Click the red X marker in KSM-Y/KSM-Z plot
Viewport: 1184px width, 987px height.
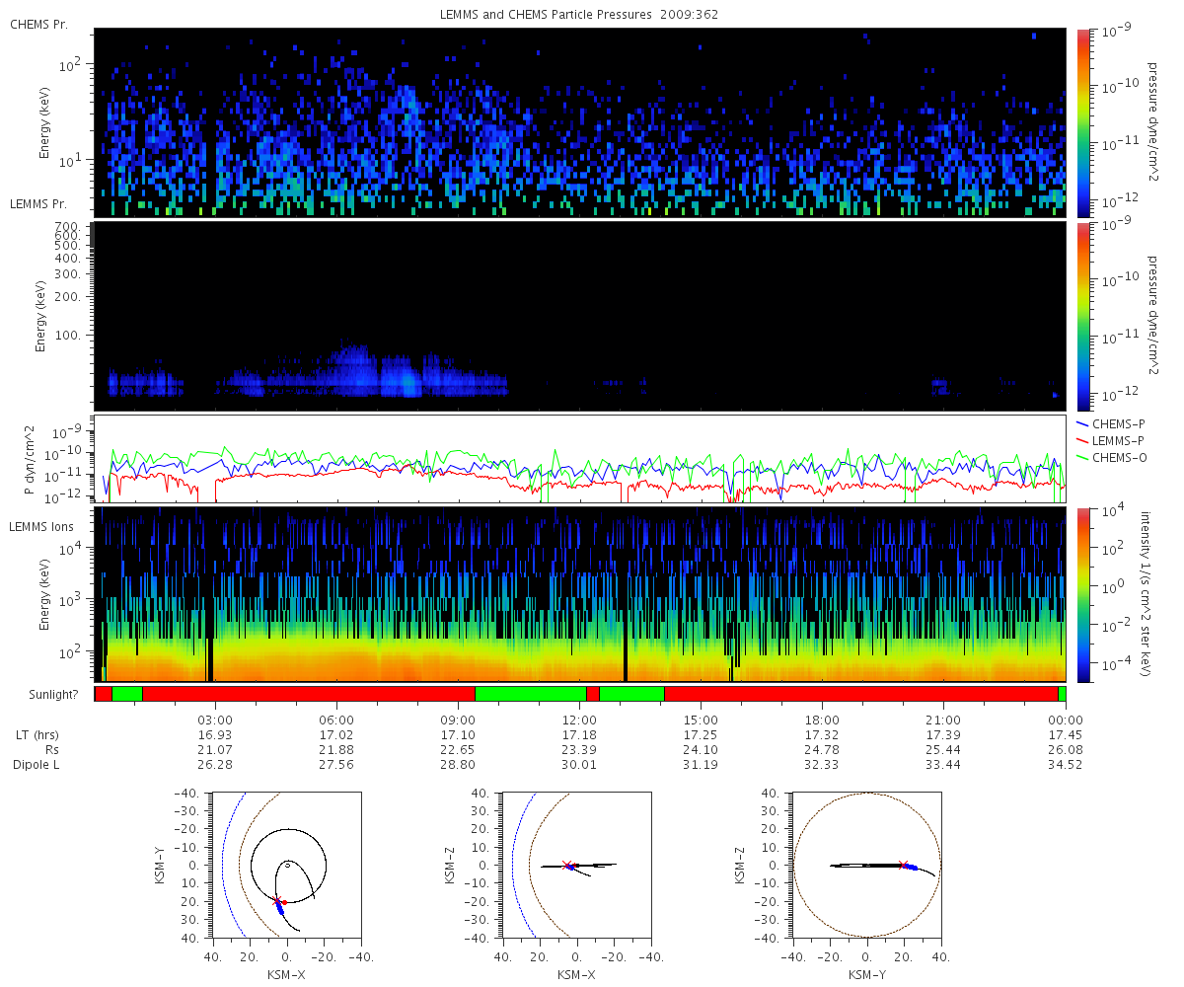(904, 865)
